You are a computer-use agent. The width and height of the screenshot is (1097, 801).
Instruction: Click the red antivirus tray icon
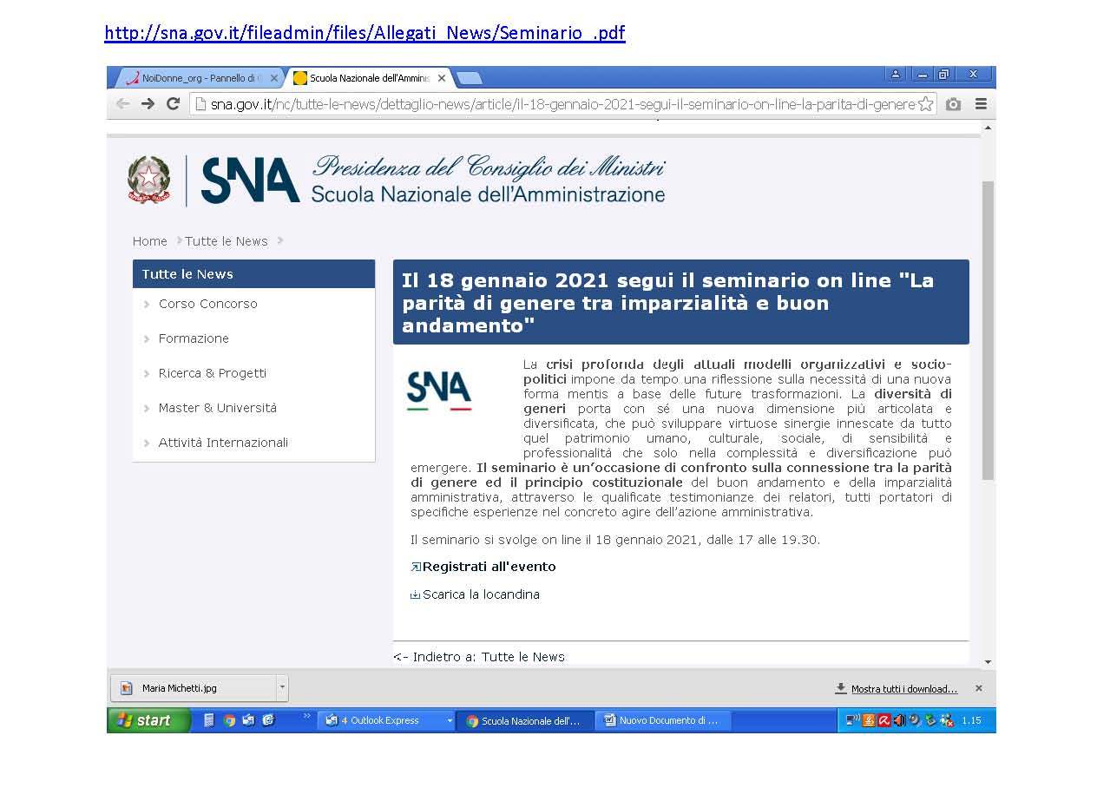tap(884, 720)
